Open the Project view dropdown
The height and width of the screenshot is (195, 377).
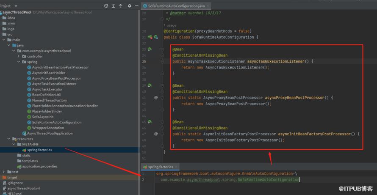(16, 6)
